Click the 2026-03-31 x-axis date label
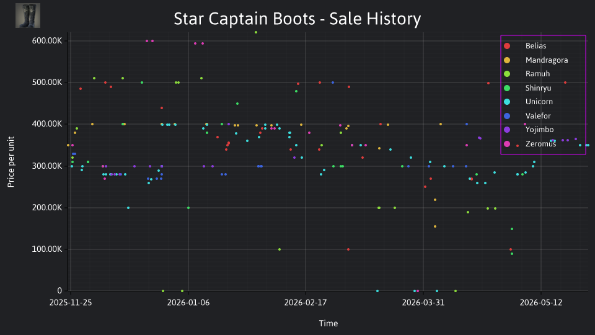The height and width of the screenshot is (335, 595). 423,302
